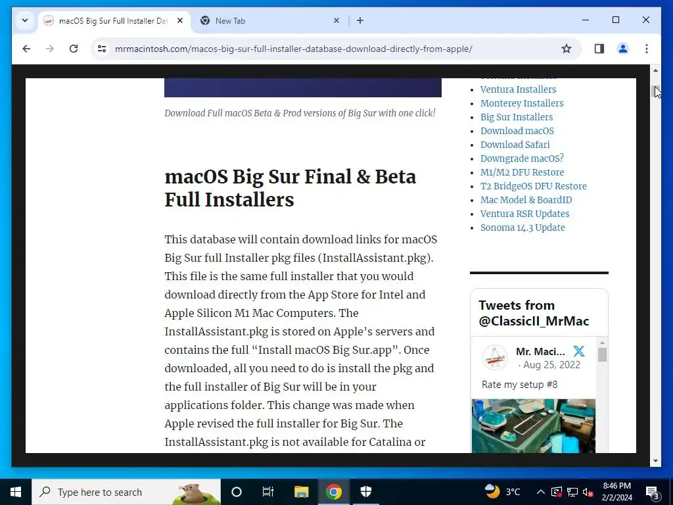Open Windows Security shield on taskbar
Viewport: 673px width, 505px height.
click(x=365, y=492)
